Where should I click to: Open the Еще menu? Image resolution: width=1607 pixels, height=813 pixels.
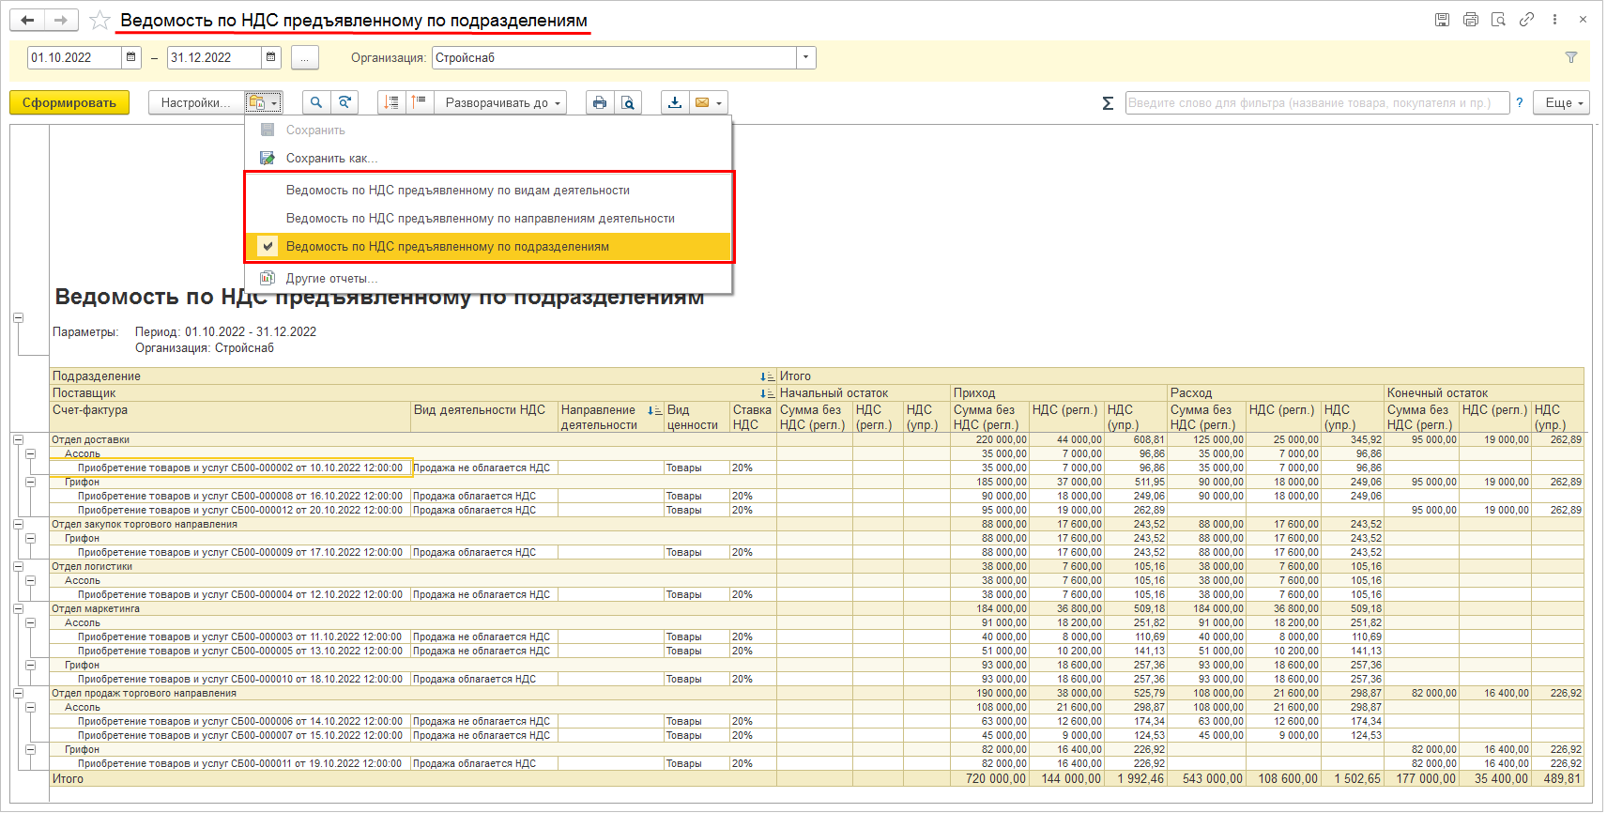coord(1563,103)
